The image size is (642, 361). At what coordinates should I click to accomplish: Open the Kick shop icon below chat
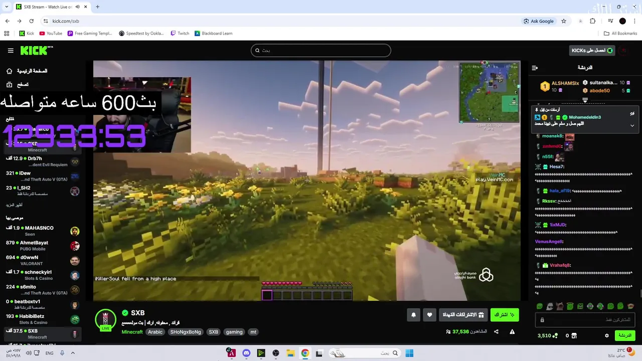(574, 335)
